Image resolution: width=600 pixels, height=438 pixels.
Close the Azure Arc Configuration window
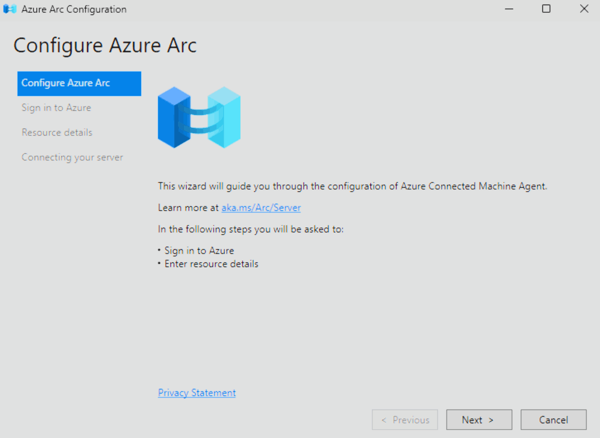tap(584, 9)
